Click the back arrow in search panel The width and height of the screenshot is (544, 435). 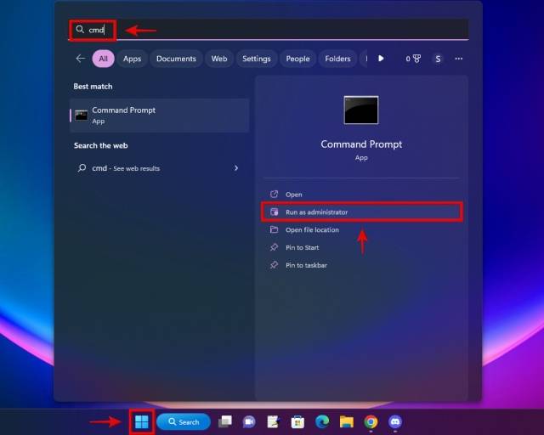(81, 59)
